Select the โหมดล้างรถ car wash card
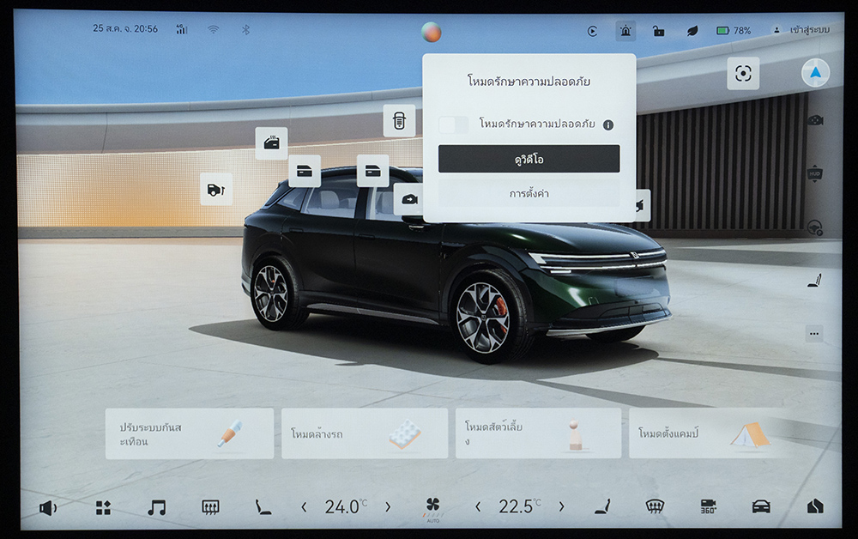The image size is (858, 539). pos(365,433)
